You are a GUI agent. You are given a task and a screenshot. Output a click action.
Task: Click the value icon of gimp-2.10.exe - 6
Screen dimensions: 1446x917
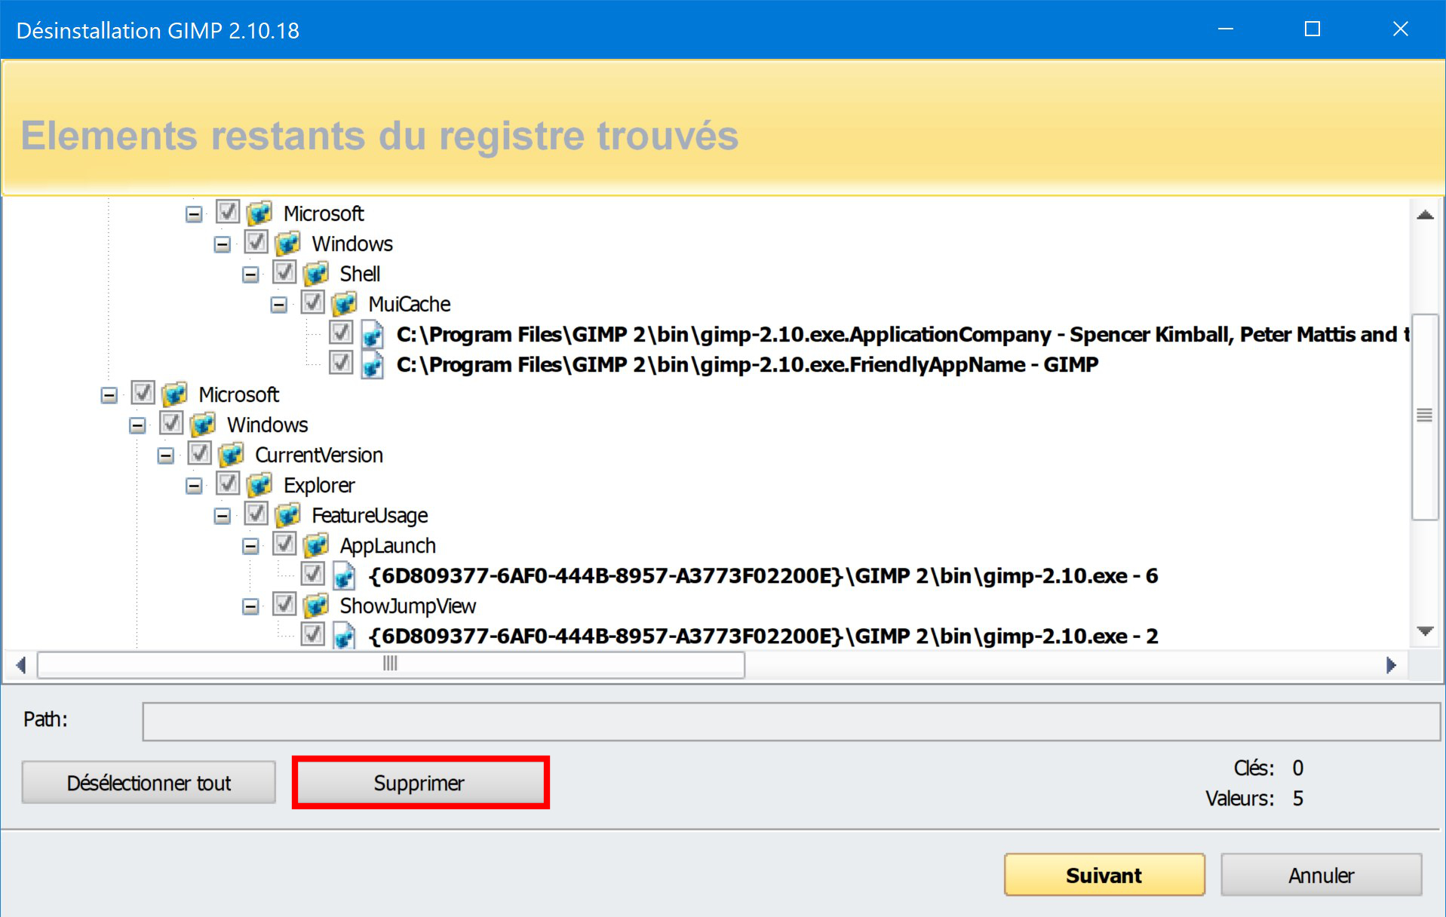click(344, 575)
